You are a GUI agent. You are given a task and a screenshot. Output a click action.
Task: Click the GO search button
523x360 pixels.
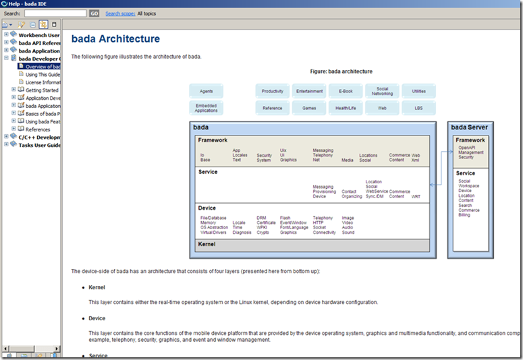click(x=94, y=13)
